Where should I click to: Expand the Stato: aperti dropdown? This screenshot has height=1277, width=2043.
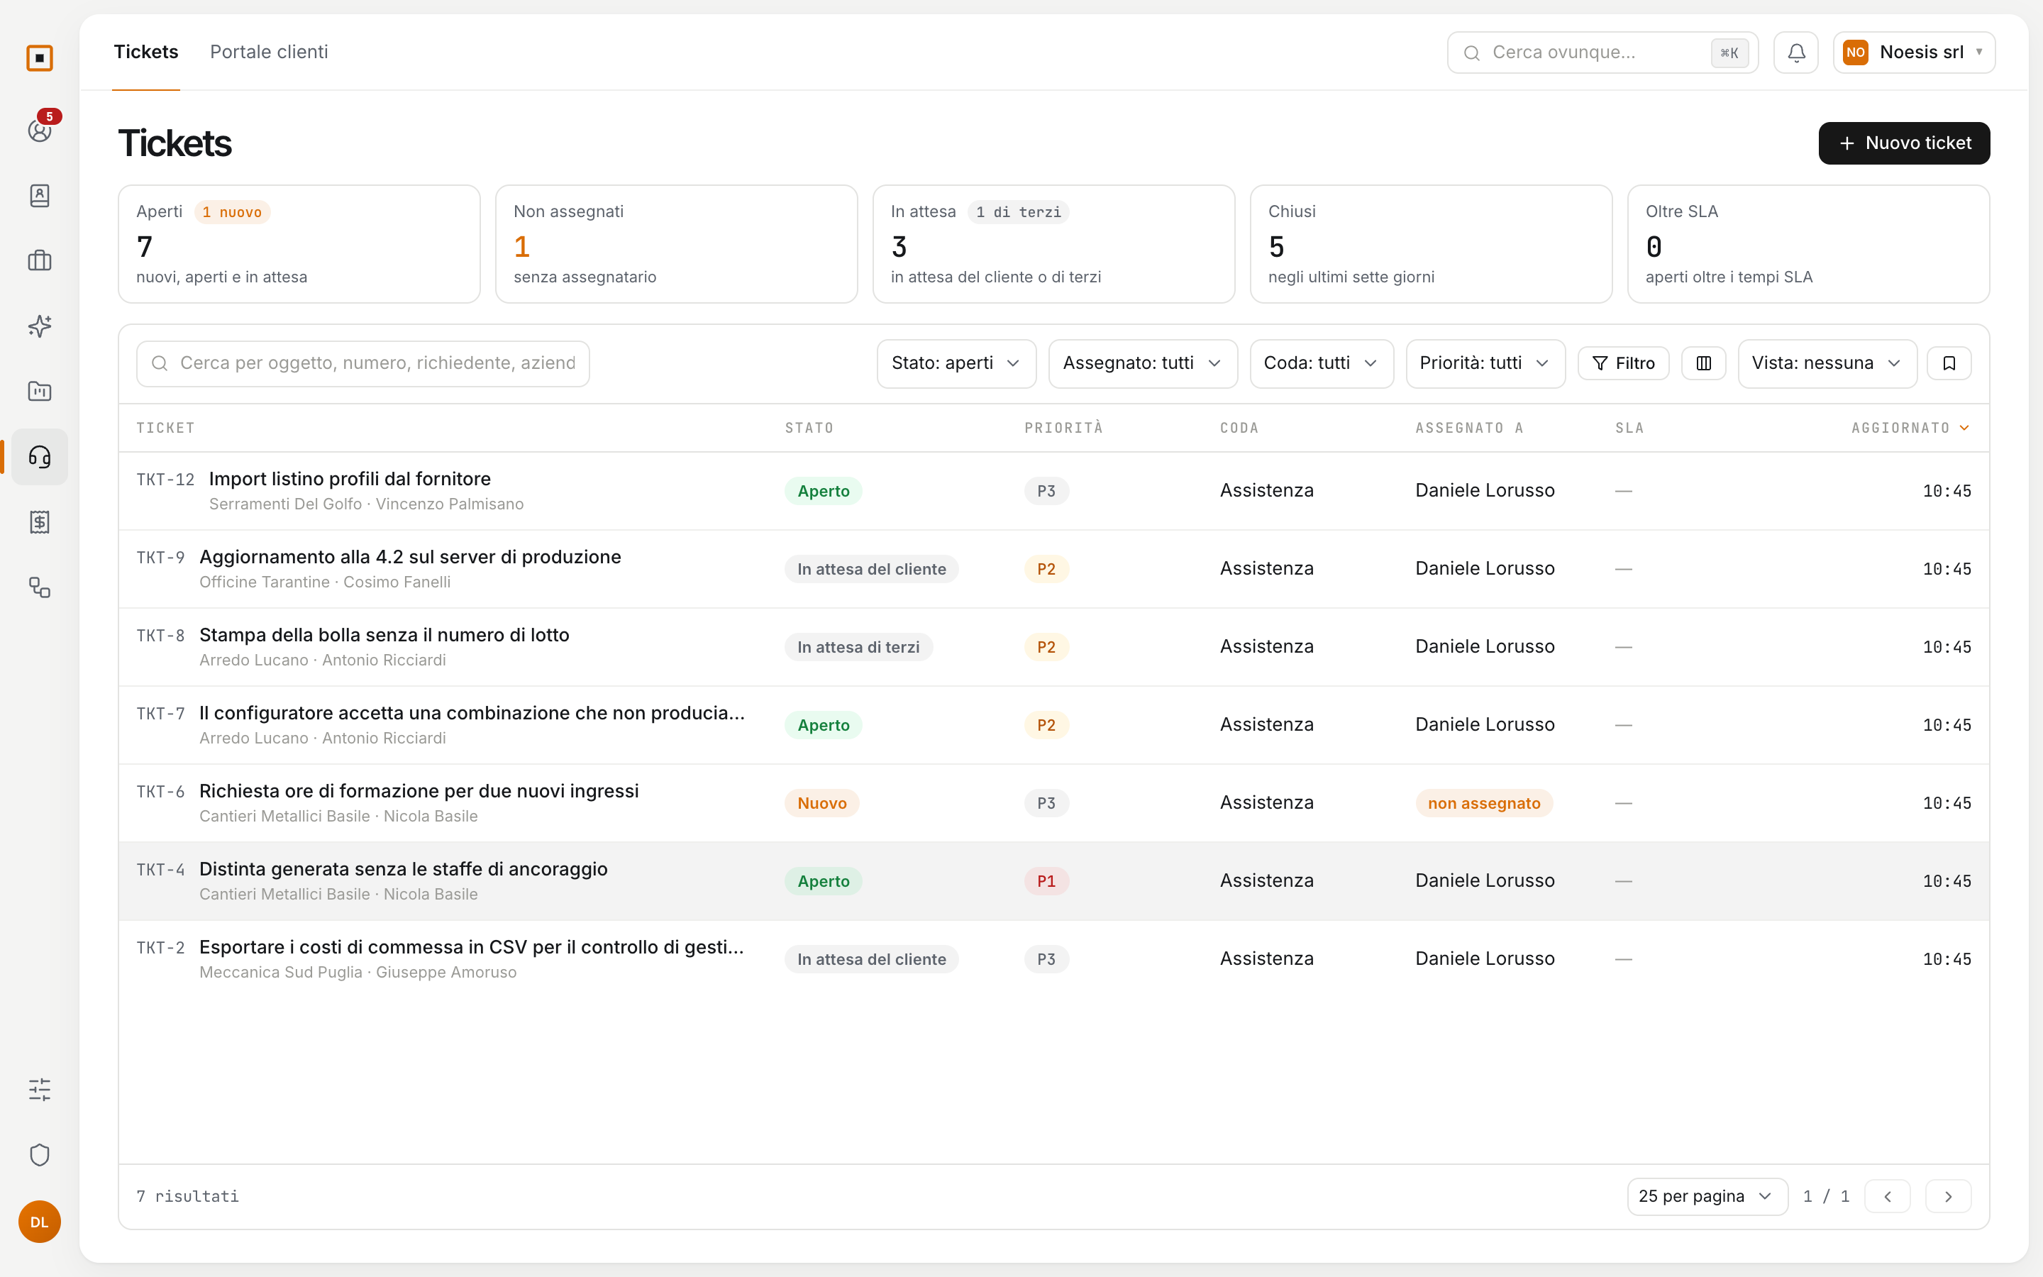point(956,363)
